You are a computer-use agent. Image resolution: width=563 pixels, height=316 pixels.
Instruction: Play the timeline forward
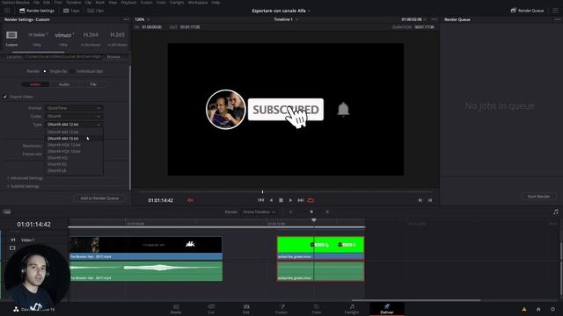290,200
